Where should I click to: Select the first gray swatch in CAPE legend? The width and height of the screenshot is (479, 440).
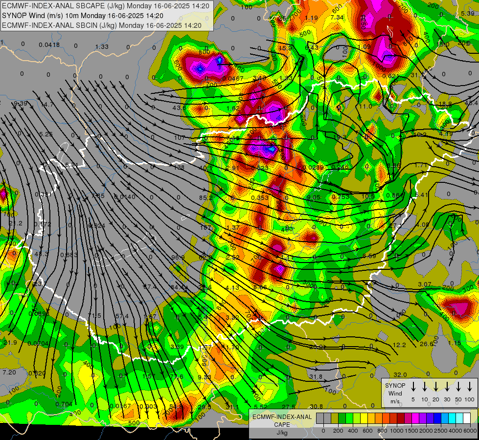point(320,418)
